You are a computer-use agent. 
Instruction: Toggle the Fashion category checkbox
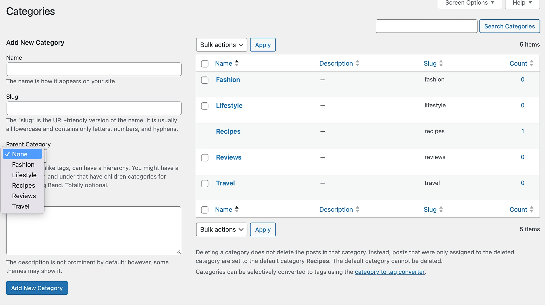[205, 79]
